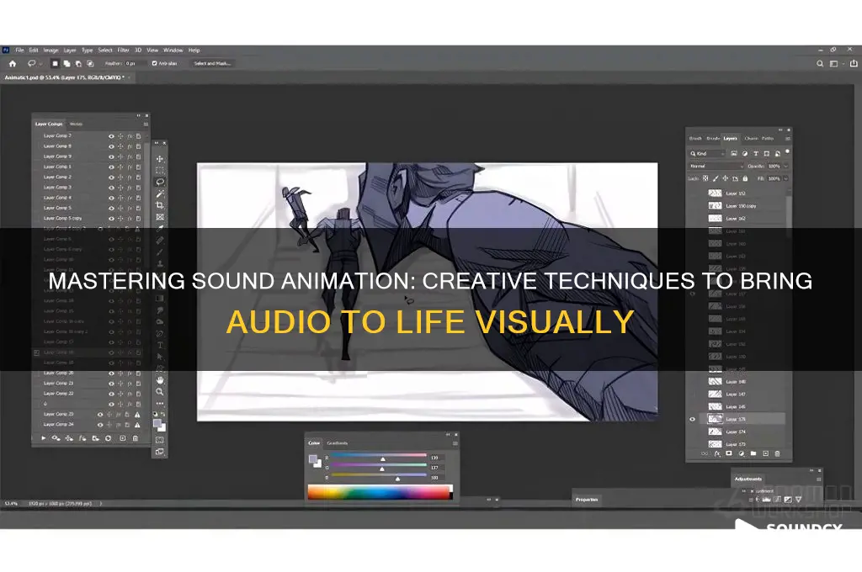Open the Layer Comps panel flyout menu
The height and width of the screenshot is (572, 862).
(146, 124)
